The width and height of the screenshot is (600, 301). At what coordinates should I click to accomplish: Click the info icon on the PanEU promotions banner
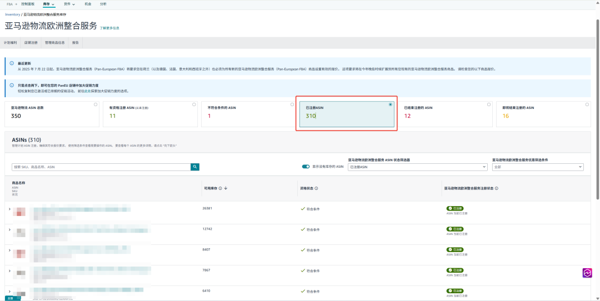pyautogui.click(x=12, y=86)
